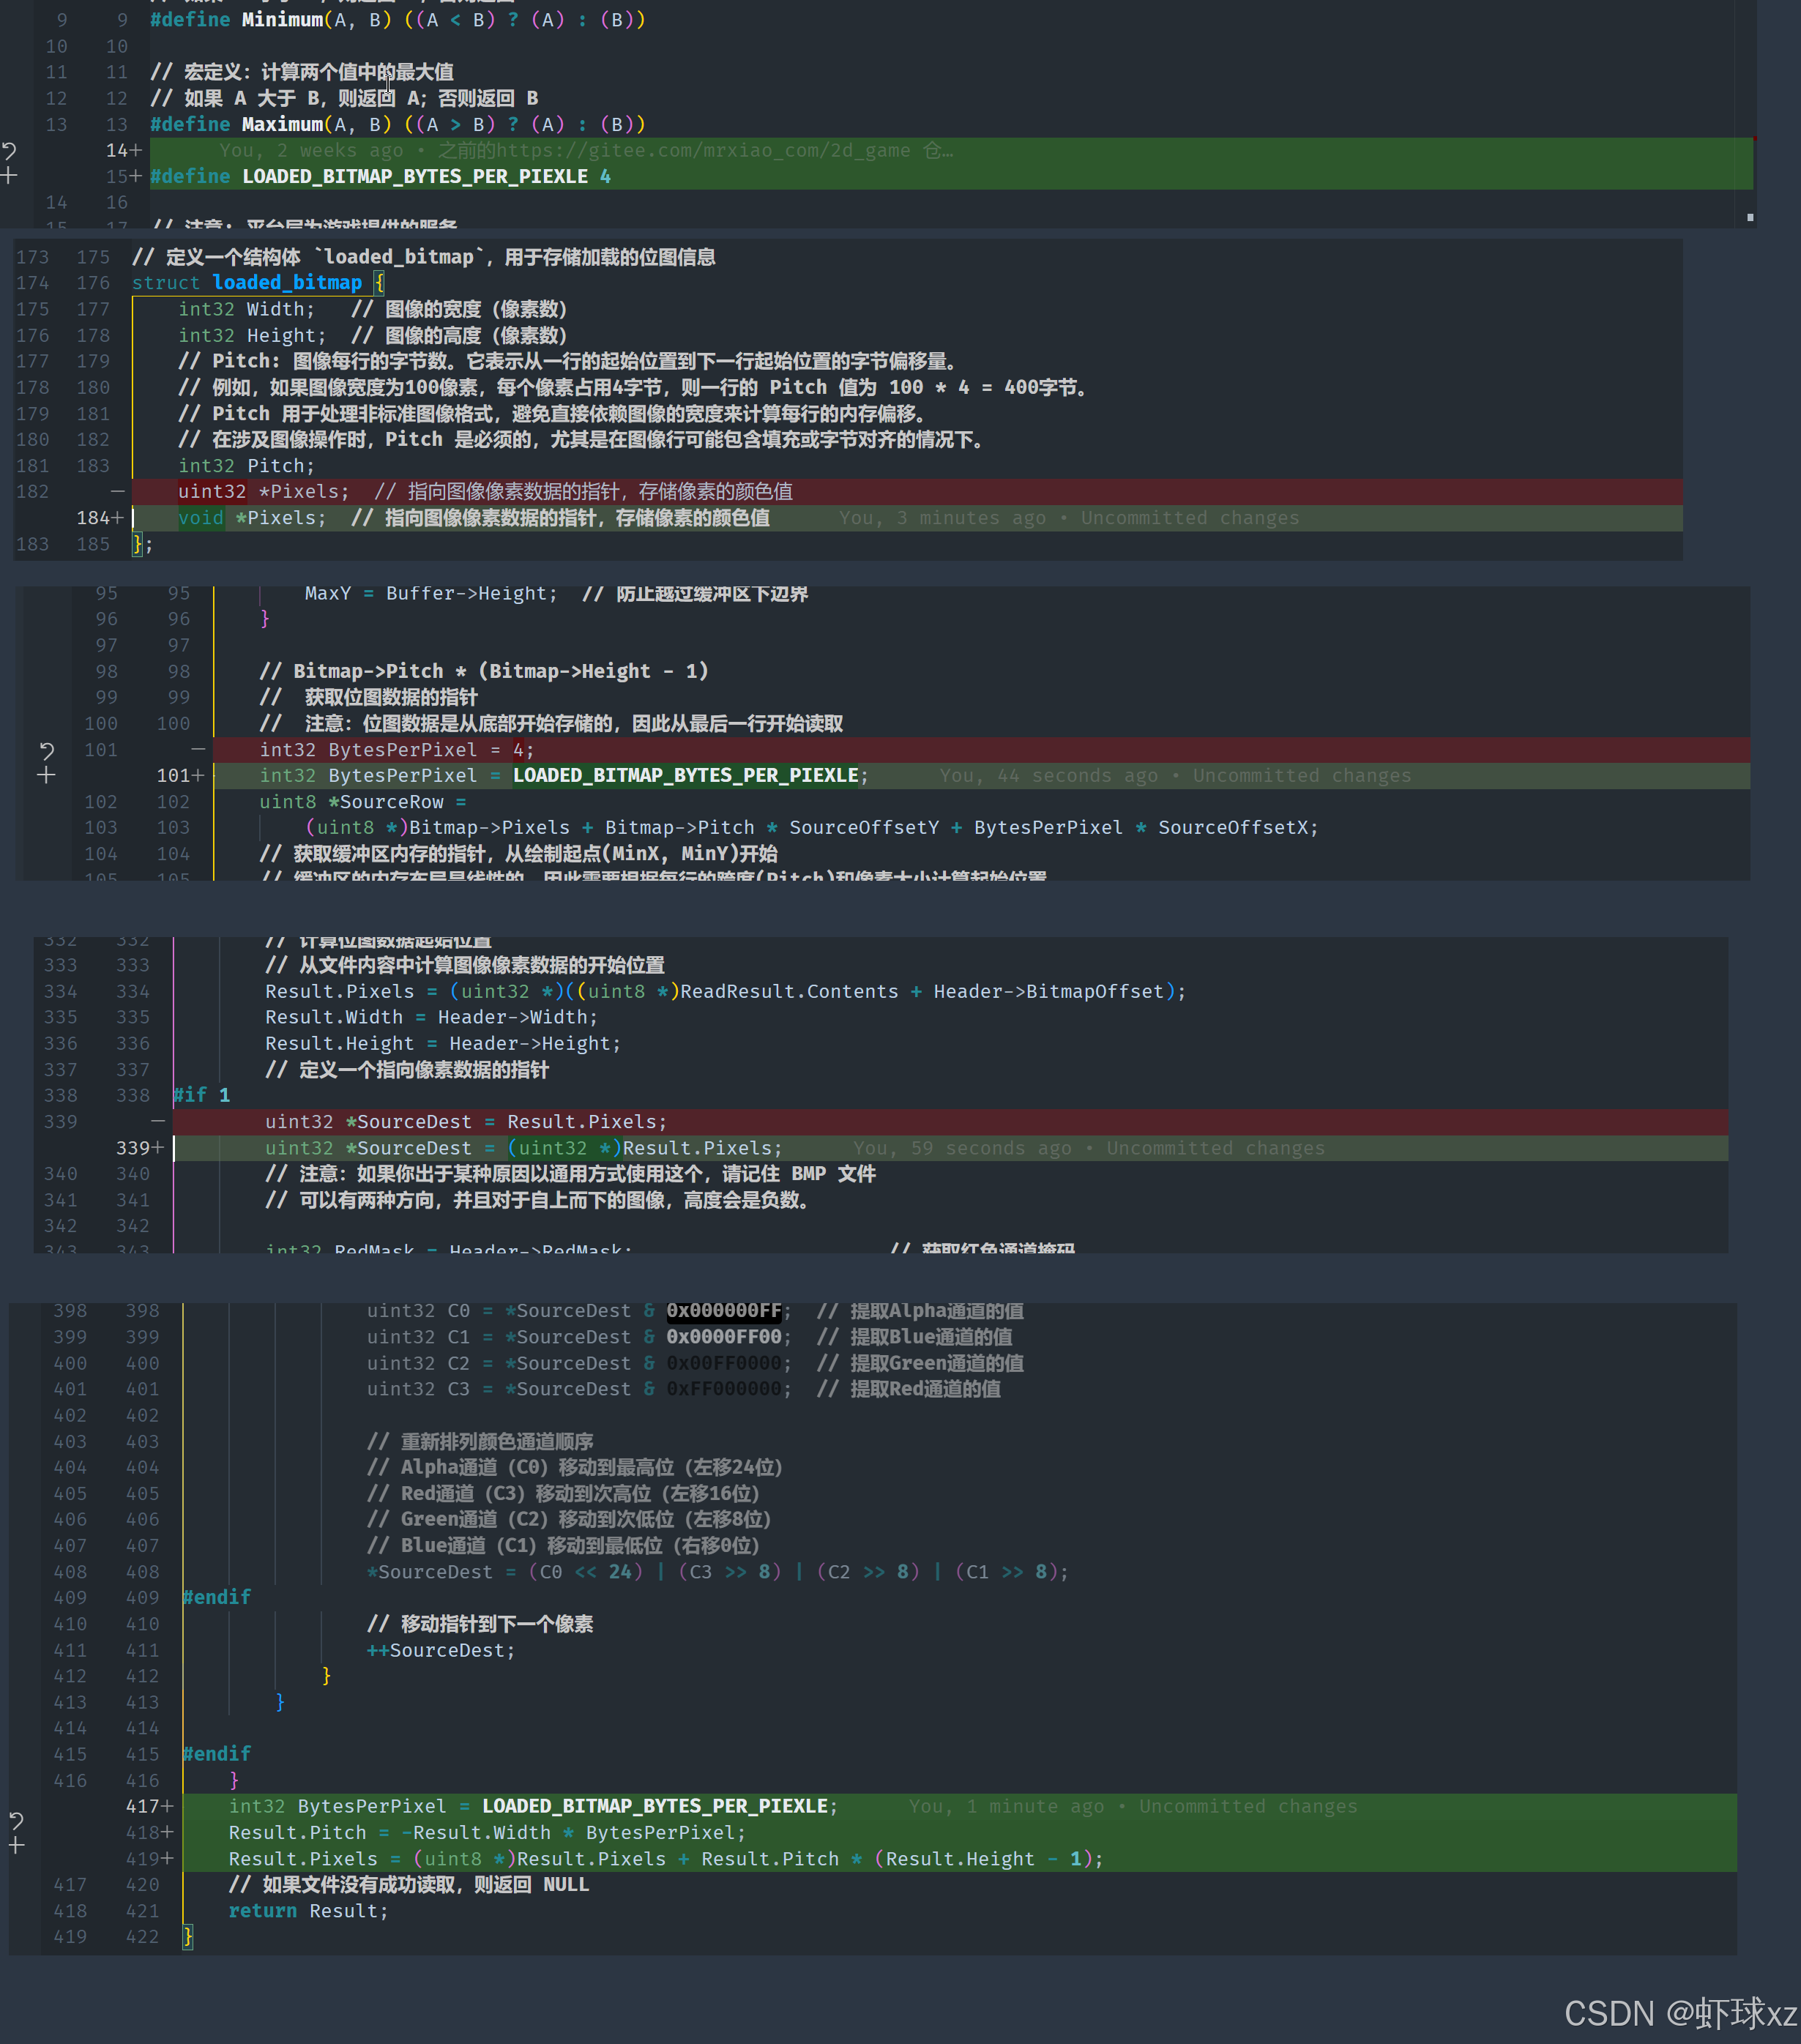Click the Bitmap->Pixels + Bitmap->Pitch expression line
Screen dimensions: 1801x2044
point(811,827)
